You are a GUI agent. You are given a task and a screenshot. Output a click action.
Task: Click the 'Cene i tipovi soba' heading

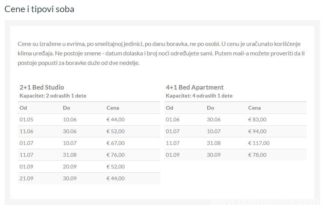(x=39, y=9)
